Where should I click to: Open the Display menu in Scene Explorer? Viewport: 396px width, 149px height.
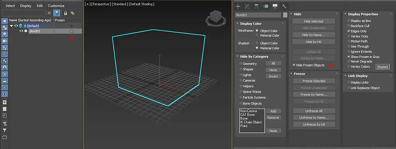[26, 6]
